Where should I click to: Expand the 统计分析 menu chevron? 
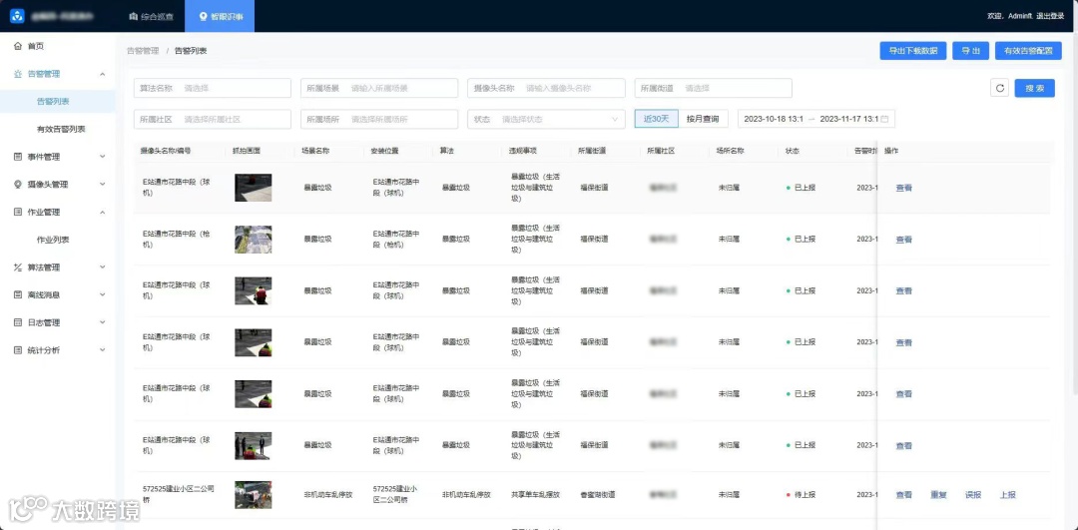pos(103,350)
